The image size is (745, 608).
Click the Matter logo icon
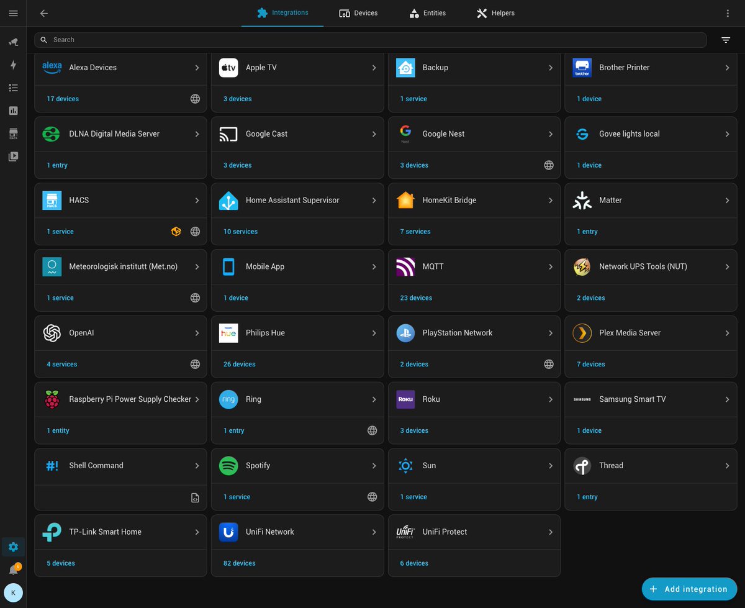click(582, 201)
